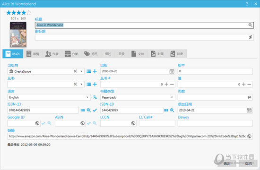Screen dimensions: 260x170
Task: Click the translate icon beside language
Action: [x=95, y=97]
